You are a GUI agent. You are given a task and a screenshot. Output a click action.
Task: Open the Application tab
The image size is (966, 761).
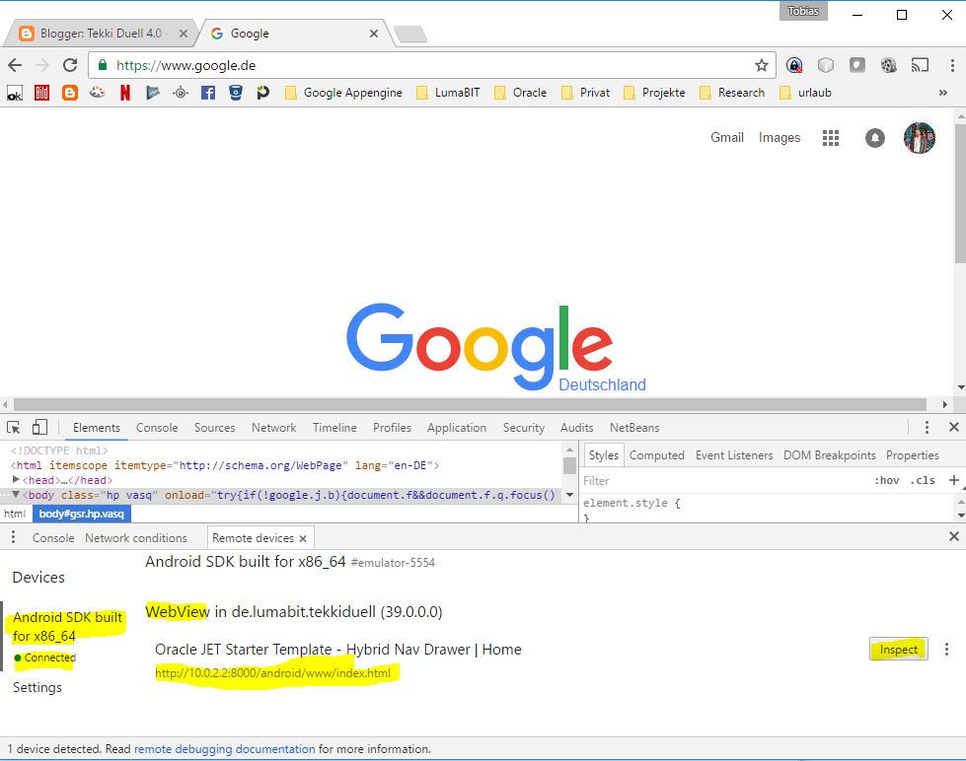(x=457, y=427)
